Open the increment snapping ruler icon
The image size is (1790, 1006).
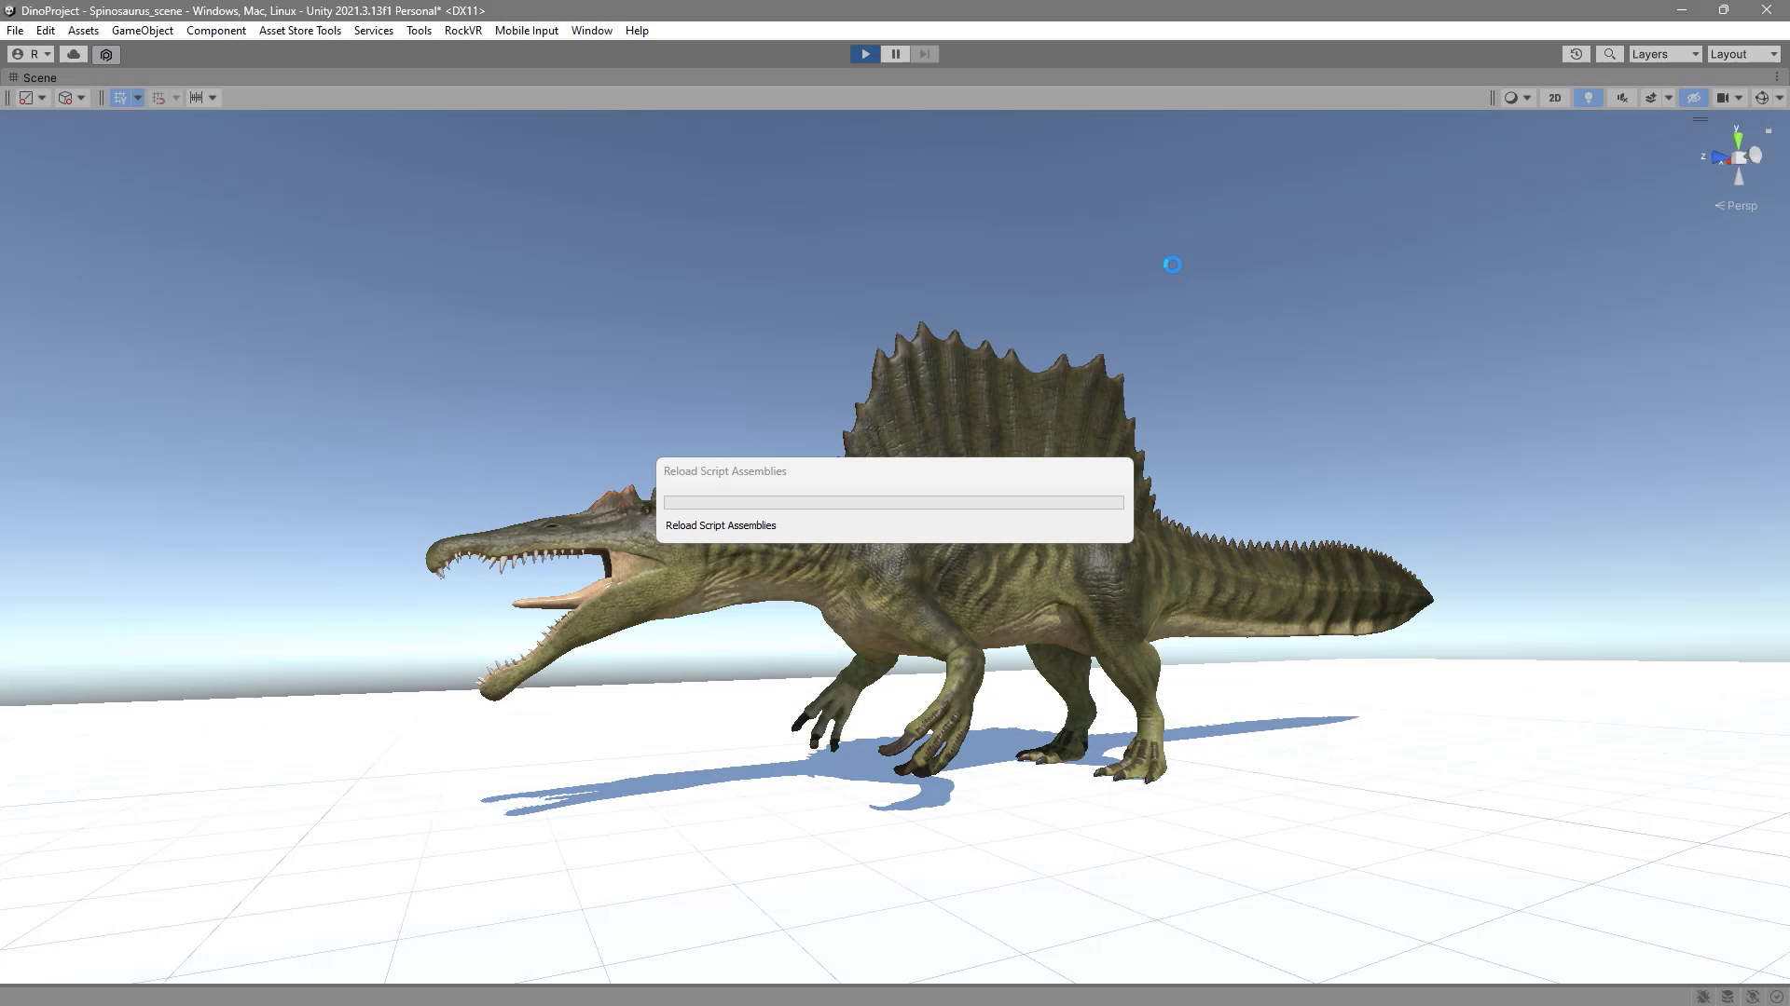(x=197, y=98)
